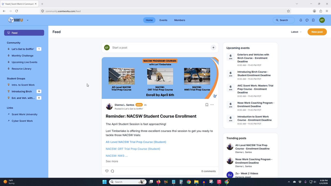Bookmark the NACSW enrollment reminder post
This screenshot has height=186, width=331.
pos(207,105)
